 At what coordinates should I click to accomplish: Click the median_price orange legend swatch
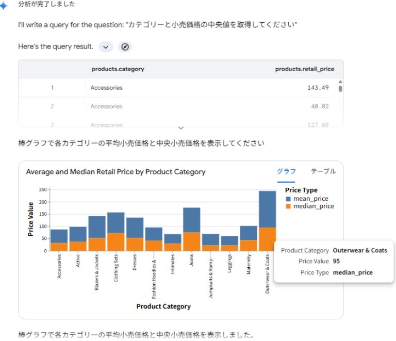pyautogui.click(x=288, y=206)
